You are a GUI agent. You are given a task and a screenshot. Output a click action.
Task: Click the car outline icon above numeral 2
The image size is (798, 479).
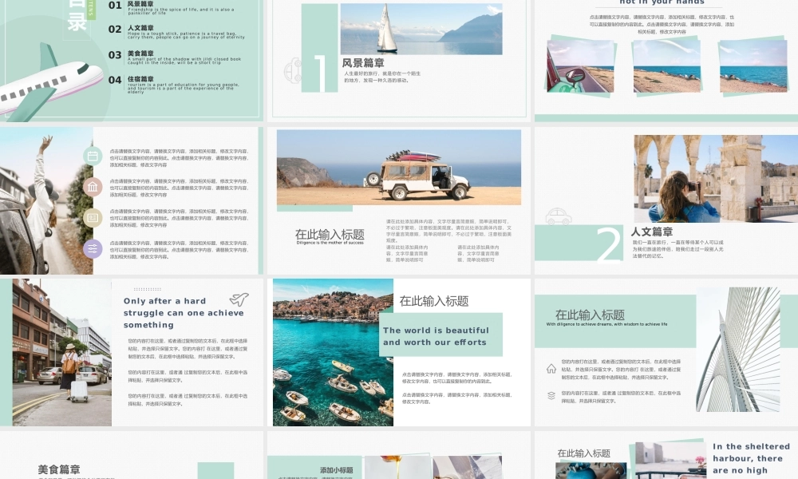point(559,216)
